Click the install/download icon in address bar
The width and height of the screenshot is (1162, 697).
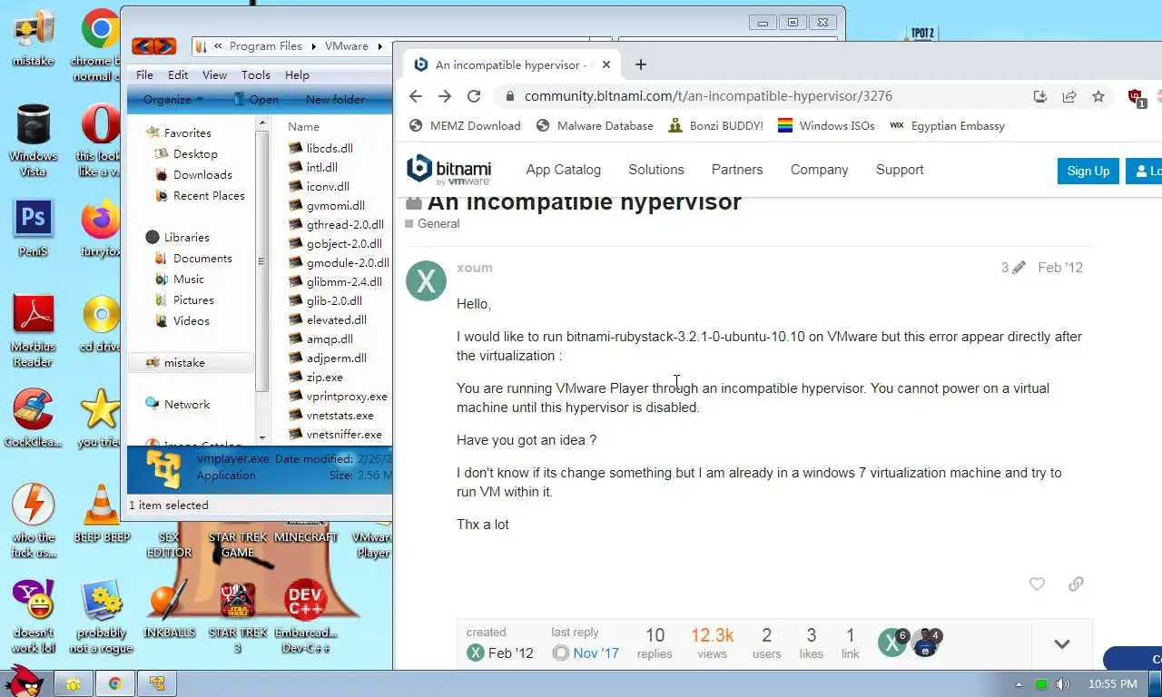click(1040, 96)
